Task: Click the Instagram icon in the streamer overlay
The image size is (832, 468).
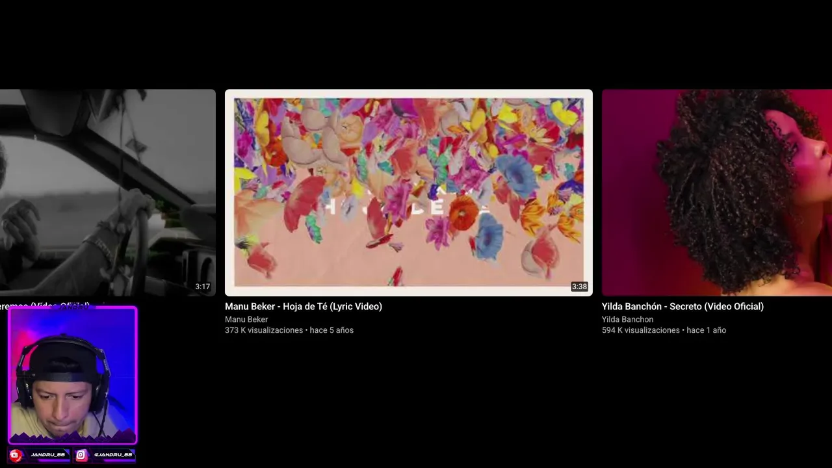Action: (81, 455)
